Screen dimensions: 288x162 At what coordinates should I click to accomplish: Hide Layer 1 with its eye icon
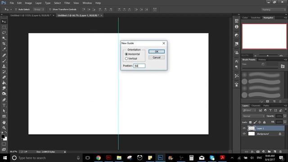(244, 128)
